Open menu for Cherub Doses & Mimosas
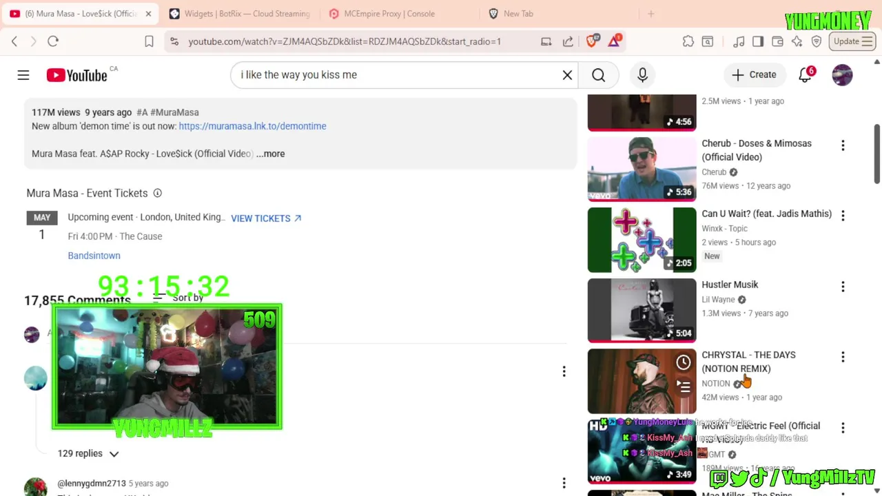 (x=843, y=145)
